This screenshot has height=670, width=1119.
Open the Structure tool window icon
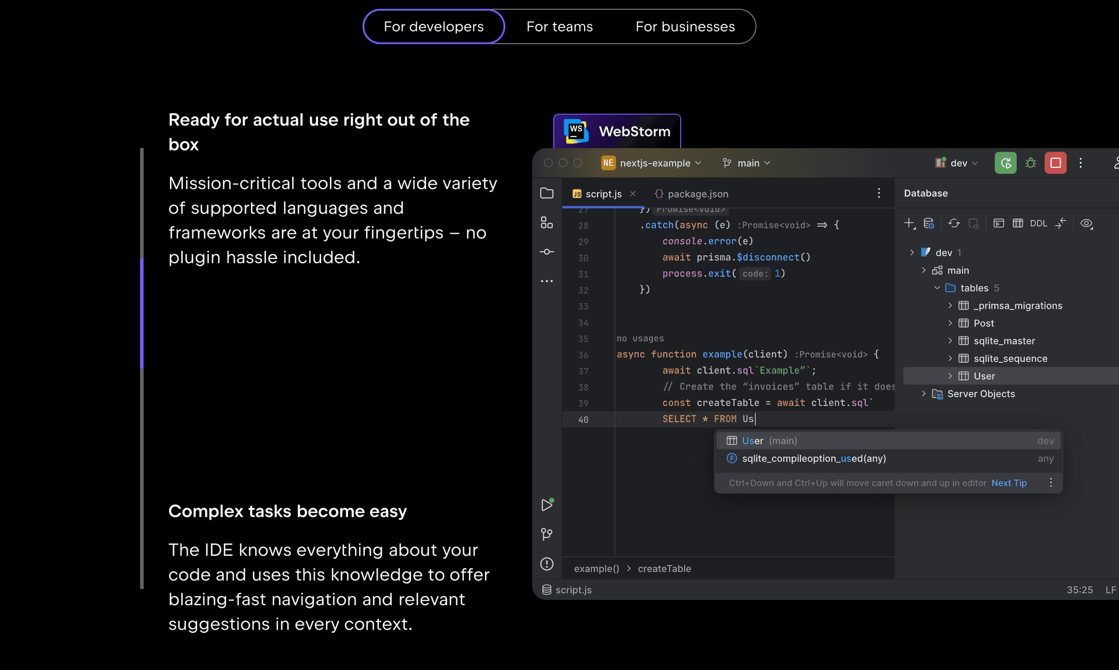click(547, 223)
